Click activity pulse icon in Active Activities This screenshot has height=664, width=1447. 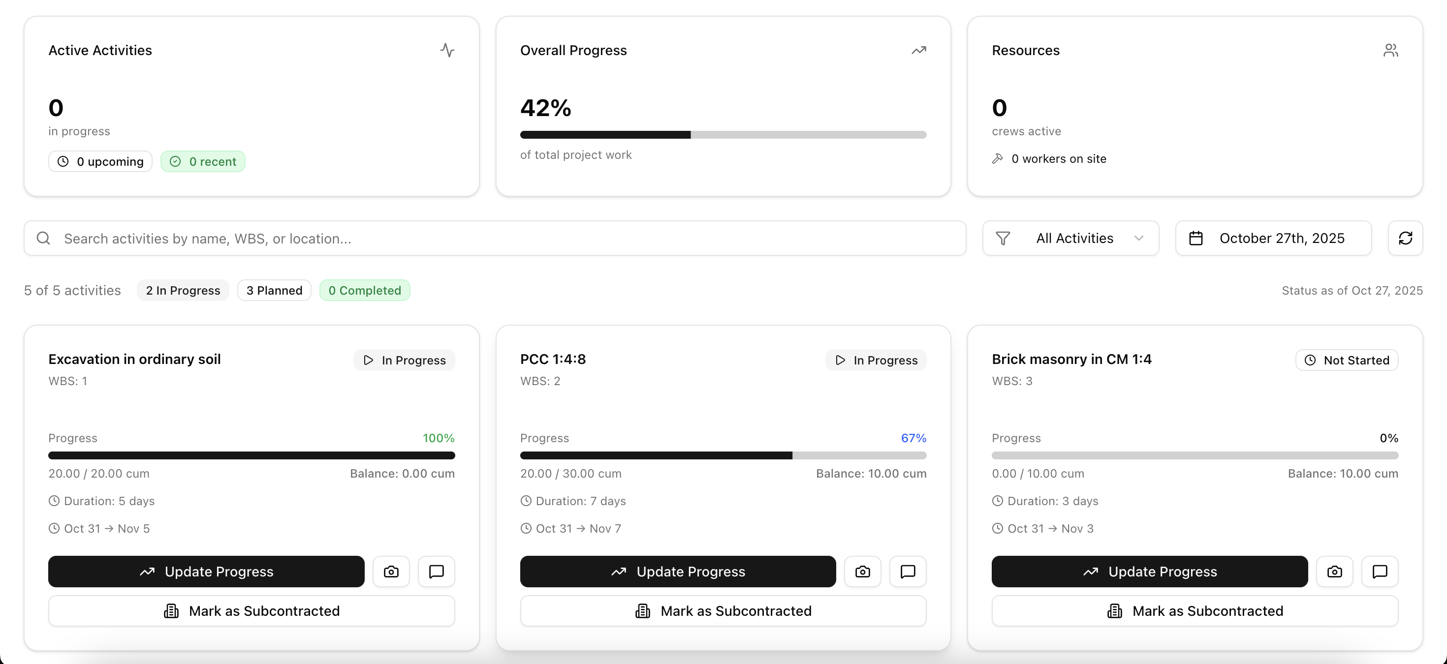447,51
